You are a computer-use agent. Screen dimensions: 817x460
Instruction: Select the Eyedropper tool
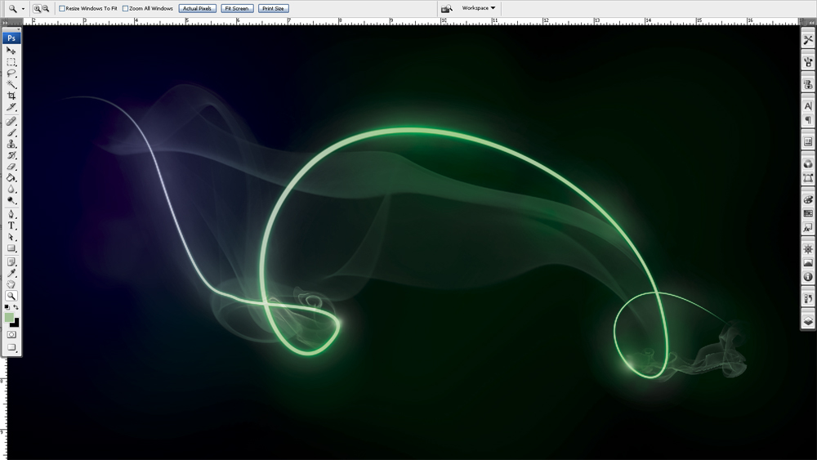point(11,273)
